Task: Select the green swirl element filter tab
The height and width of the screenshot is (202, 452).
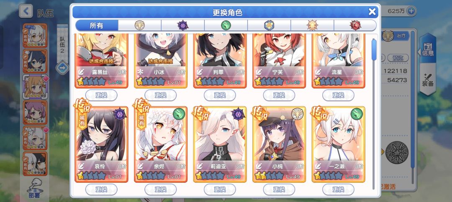Action: 226,25
